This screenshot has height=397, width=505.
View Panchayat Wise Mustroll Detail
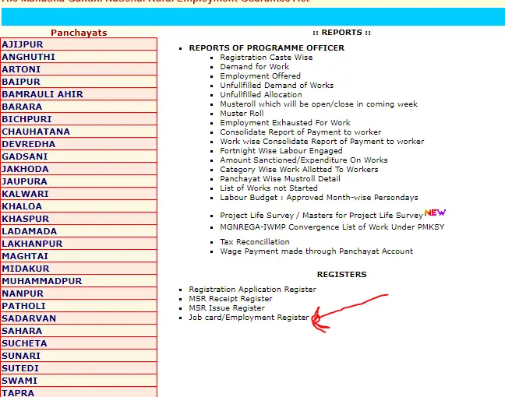click(281, 178)
